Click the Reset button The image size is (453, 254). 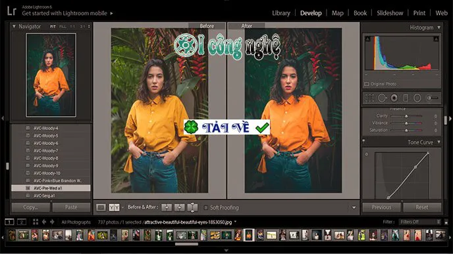422,207
